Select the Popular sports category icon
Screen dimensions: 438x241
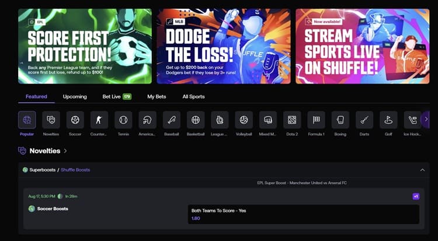[x=27, y=120]
